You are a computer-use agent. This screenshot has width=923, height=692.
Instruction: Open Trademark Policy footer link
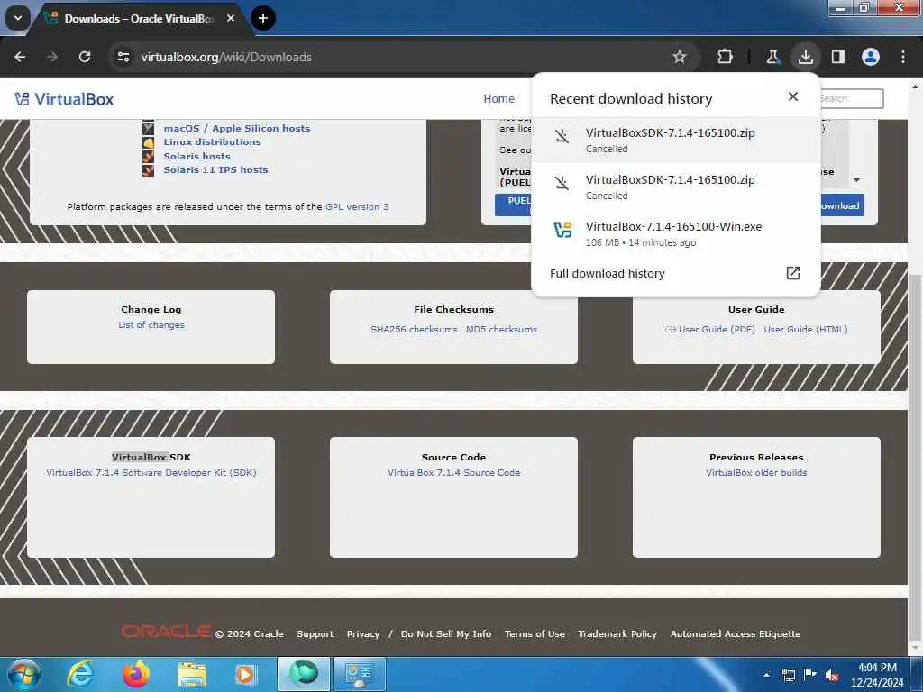point(617,633)
